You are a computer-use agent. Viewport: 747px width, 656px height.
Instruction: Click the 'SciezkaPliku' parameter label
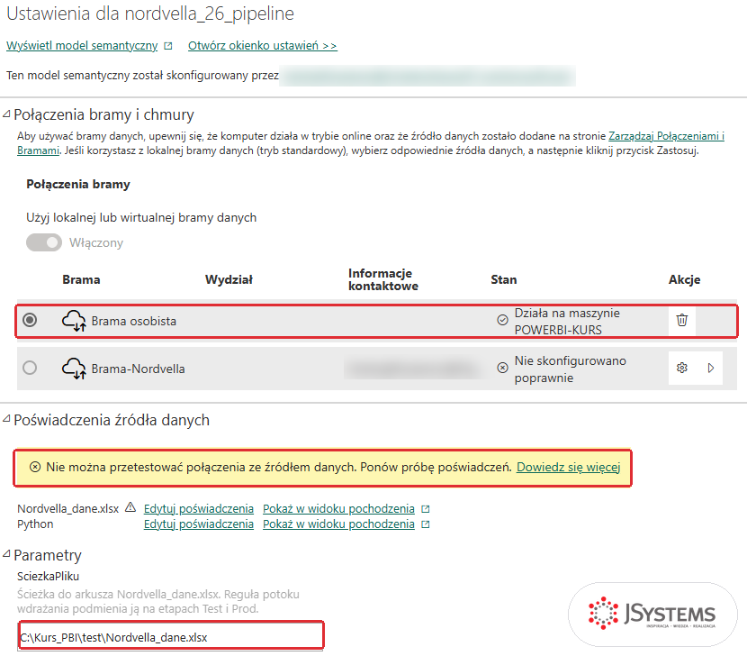point(48,577)
